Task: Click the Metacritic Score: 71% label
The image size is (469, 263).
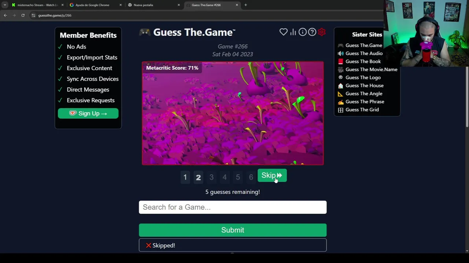Action: 172,68
